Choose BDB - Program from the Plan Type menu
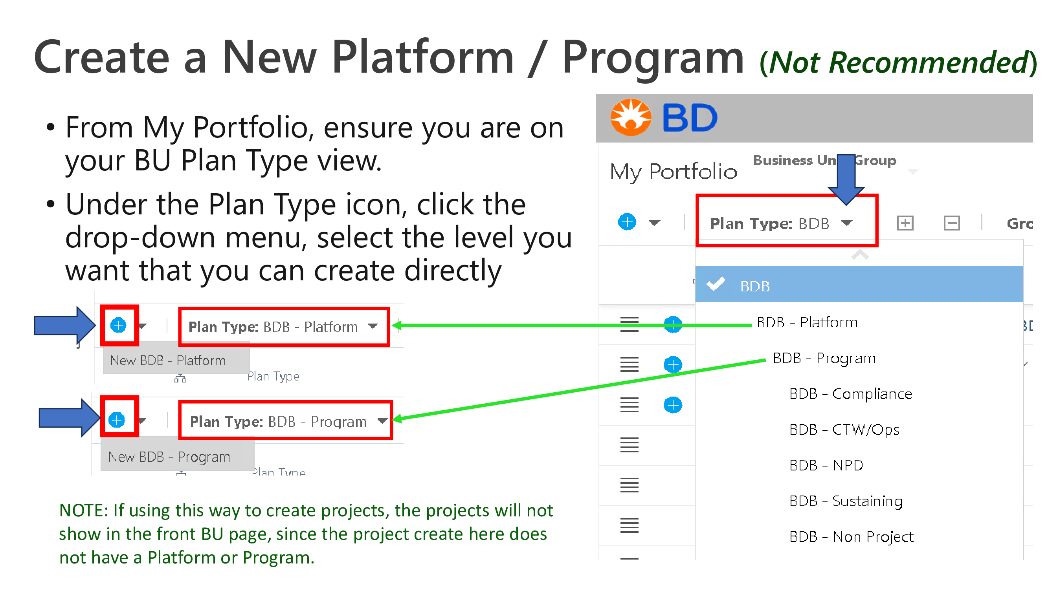Viewport: 1048px width, 589px height. click(824, 359)
